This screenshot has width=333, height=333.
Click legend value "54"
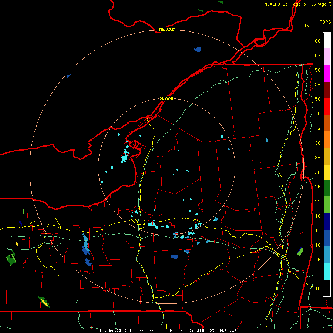(x=318, y=84)
